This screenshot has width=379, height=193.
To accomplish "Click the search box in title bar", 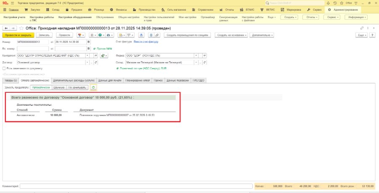I will tap(295, 3).
